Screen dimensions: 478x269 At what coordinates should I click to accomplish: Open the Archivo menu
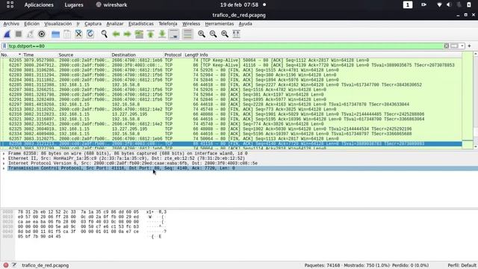pyautogui.click(x=11, y=23)
